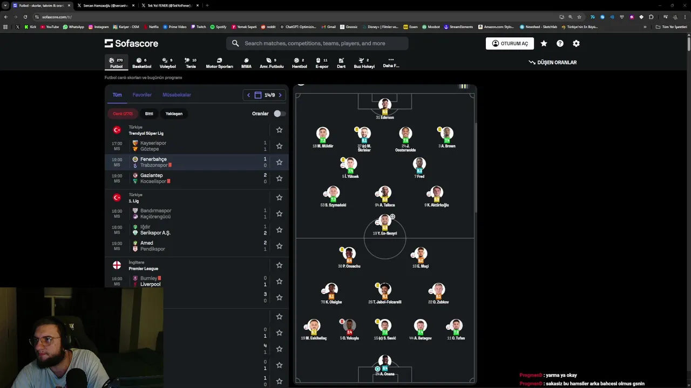Open the Voleybol sports category

coord(167,63)
